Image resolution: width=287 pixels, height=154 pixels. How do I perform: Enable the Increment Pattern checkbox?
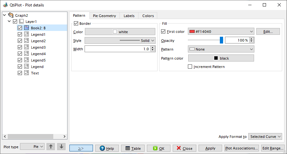(190, 67)
